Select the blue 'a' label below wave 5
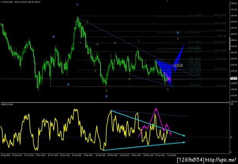The image size is (238, 164). point(106,96)
